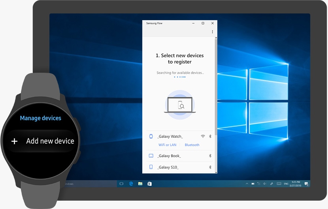Click the WiFi icon on Galaxy Watch row

point(203,136)
